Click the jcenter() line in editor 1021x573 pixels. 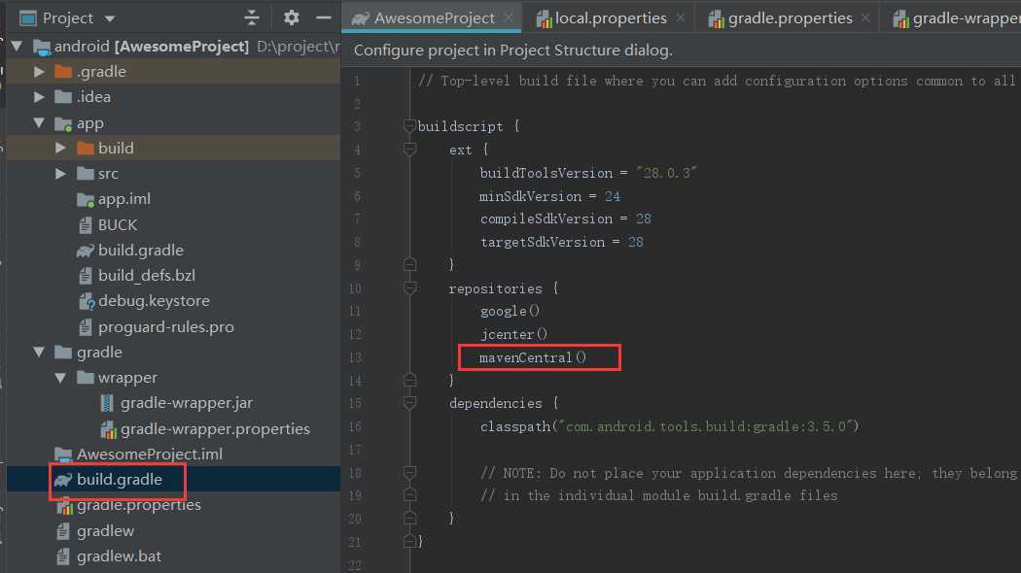coord(513,334)
